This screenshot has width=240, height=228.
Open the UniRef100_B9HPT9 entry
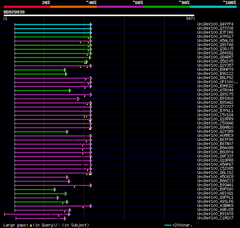point(215,70)
